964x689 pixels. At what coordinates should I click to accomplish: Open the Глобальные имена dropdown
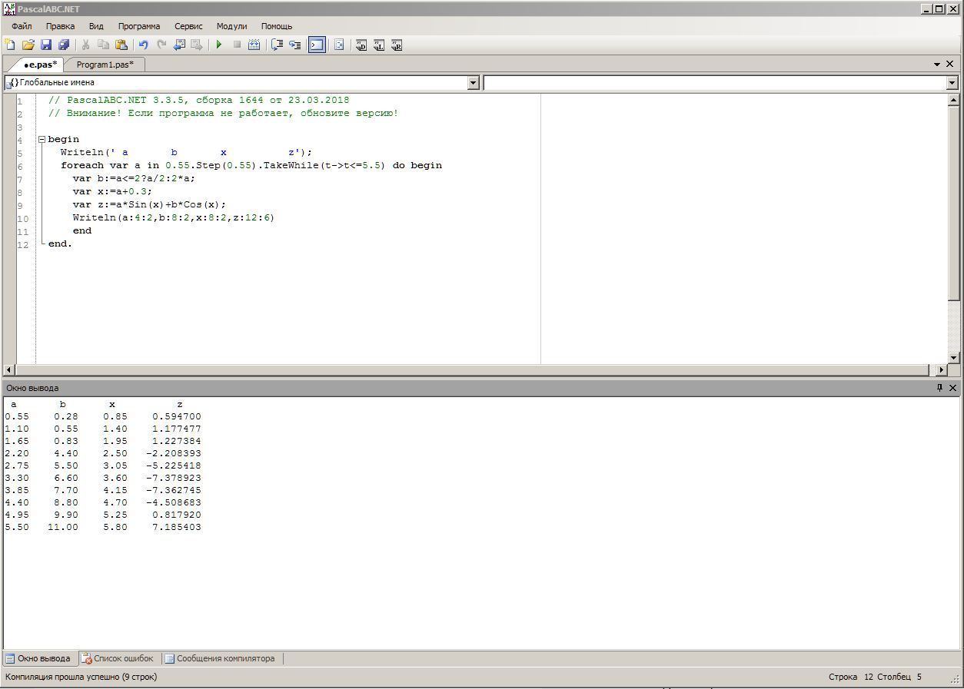point(473,83)
